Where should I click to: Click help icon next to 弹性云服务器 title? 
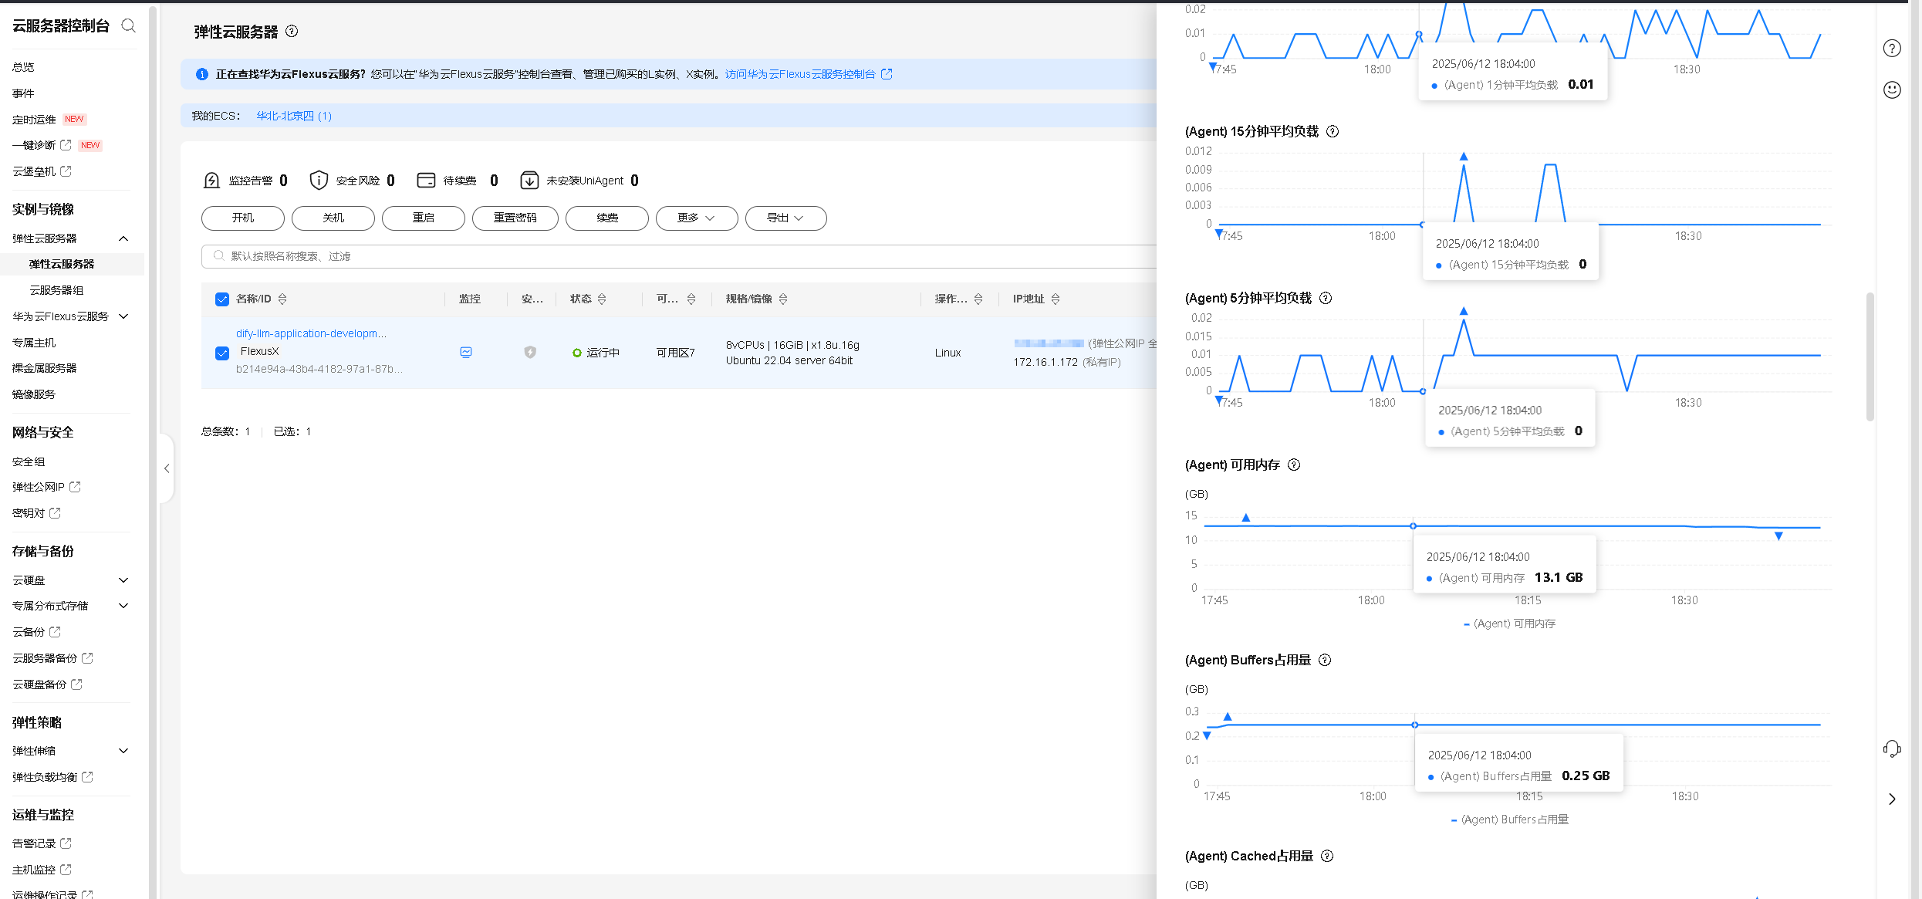292,31
